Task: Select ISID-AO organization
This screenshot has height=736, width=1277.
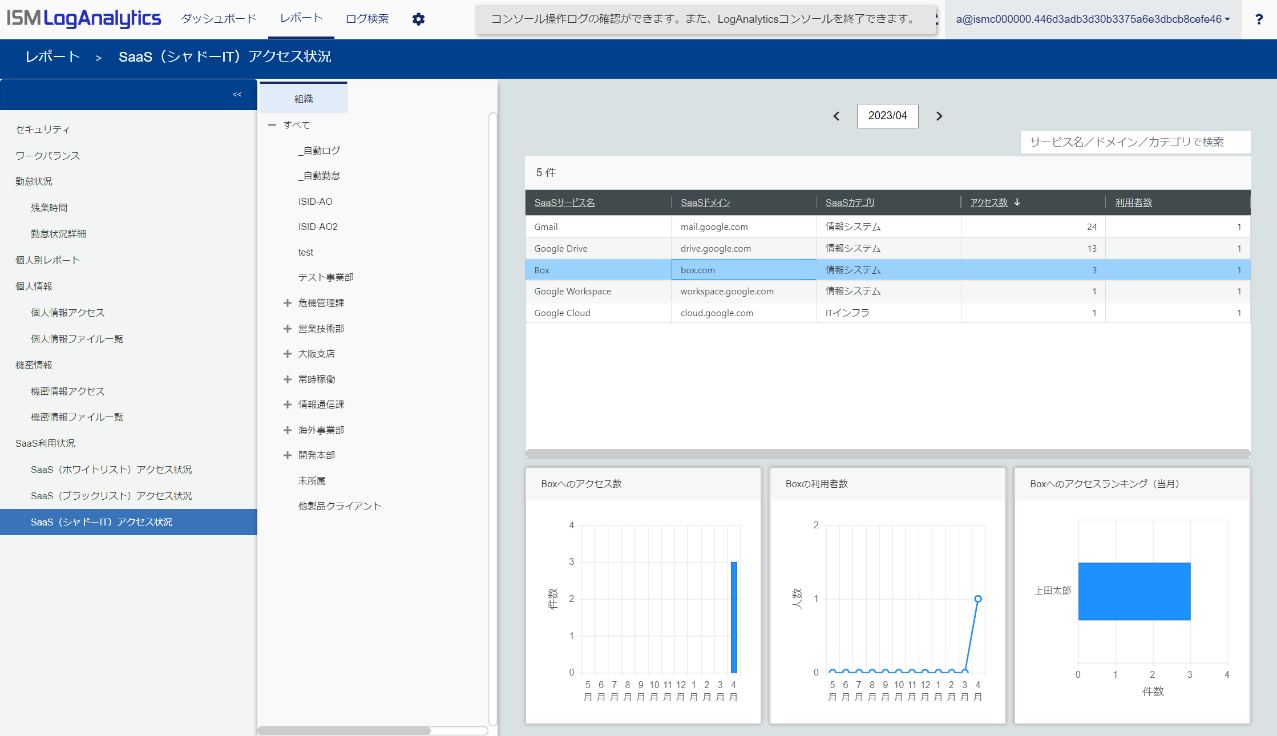Action: pyautogui.click(x=315, y=201)
